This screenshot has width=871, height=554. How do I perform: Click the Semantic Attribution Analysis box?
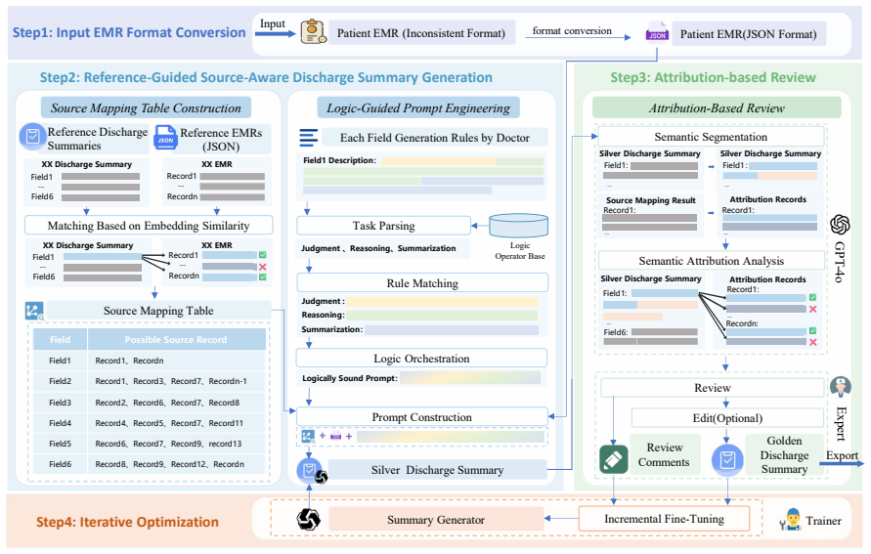pos(711,260)
